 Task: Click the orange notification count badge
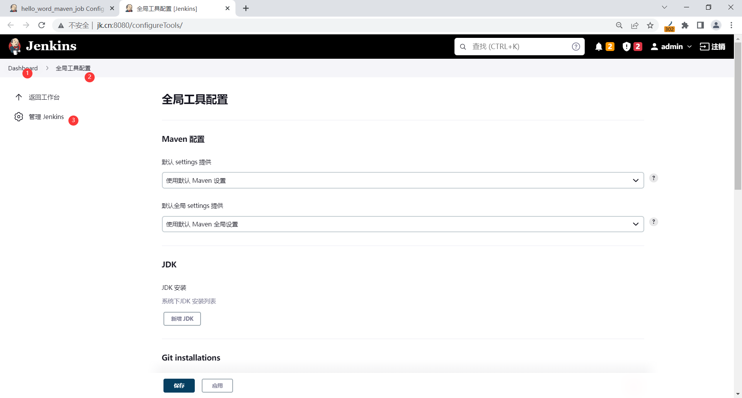point(610,47)
